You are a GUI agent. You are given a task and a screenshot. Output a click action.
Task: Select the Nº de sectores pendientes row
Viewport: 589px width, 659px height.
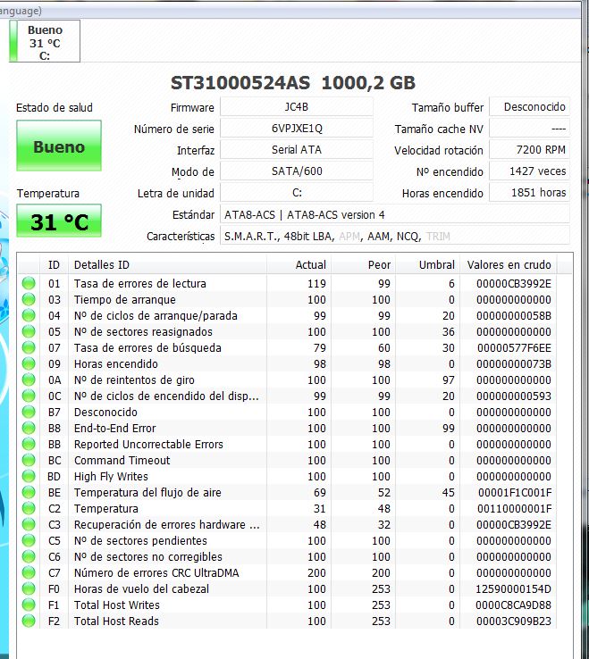[287, 540]
